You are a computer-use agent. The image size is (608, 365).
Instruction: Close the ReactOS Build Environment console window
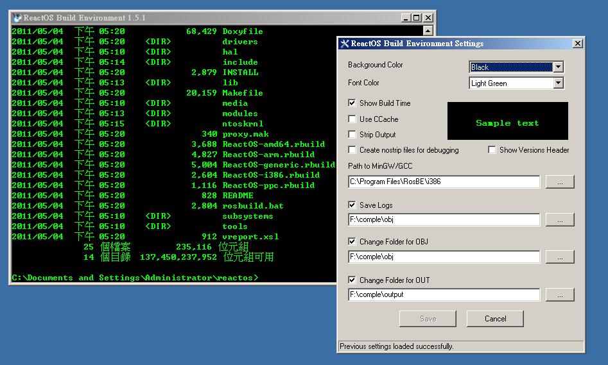click(428, 18)
